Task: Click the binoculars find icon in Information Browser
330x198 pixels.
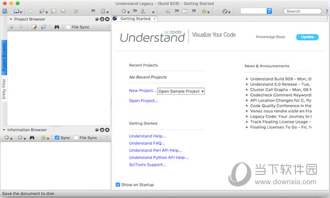Action: click(x=32, y=137)
